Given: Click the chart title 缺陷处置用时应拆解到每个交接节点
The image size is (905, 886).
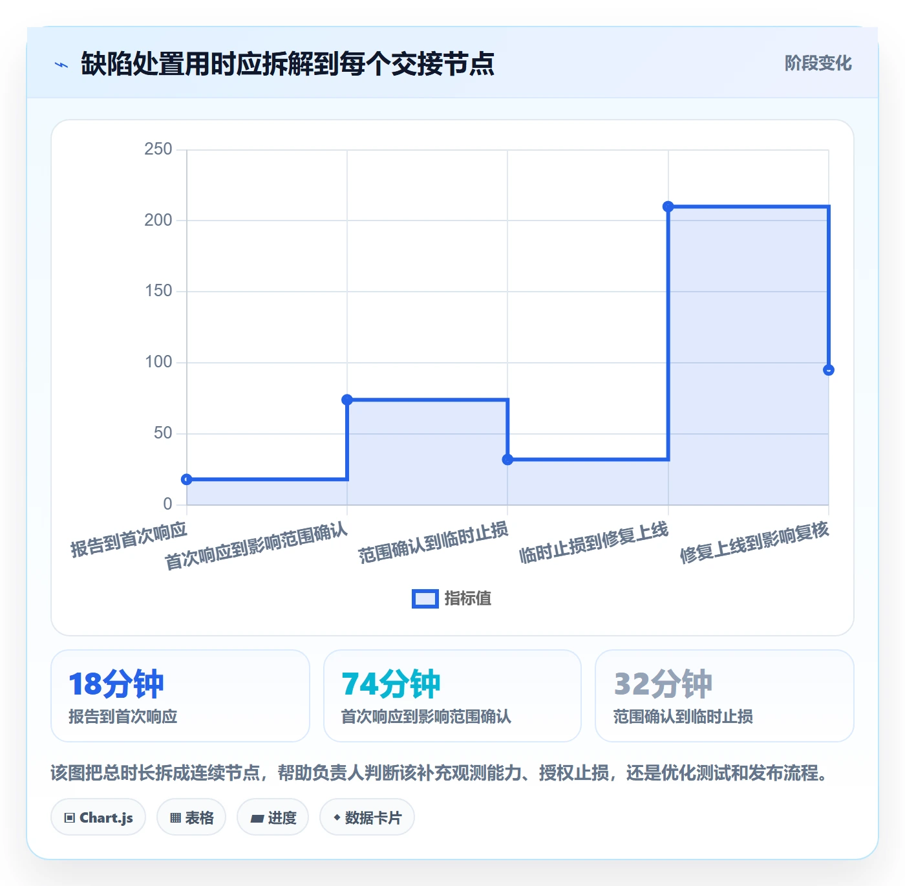Looking at the screenshot, I should 288,64.
